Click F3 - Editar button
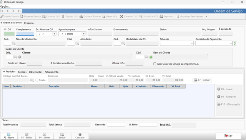Viewport: 246px width, 140px height. (27, 136)
